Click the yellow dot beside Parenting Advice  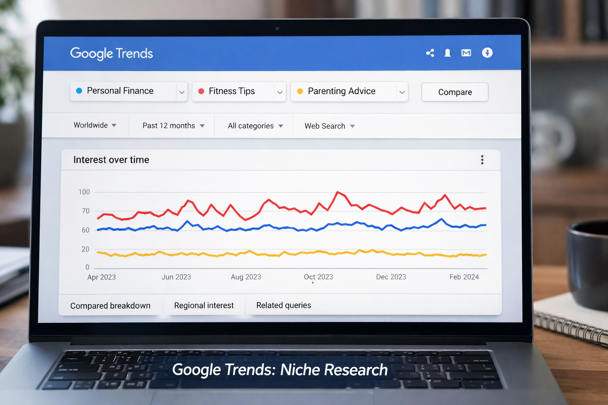click(x=300, y=91)
